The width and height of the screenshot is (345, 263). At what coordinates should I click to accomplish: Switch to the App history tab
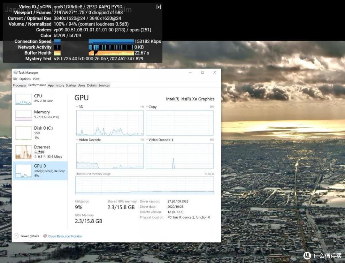pos(56,85)
